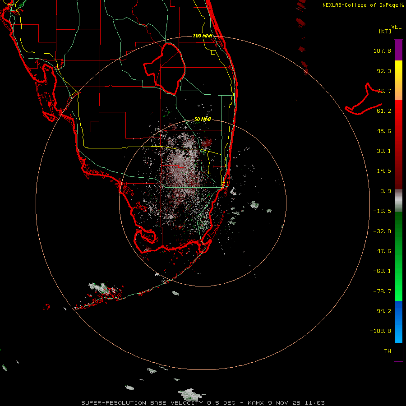Viewport: 406px width, 406px height.
Task: Click the [KT] units label
Action: (x=385, y=31)
